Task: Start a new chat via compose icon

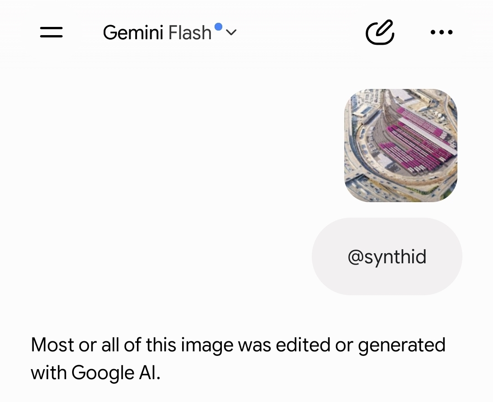Action: (380, 32)
